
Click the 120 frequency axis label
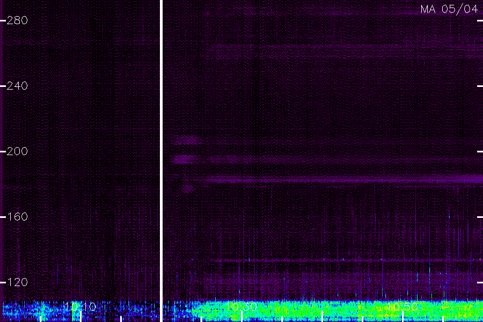[x=17, y=282]
